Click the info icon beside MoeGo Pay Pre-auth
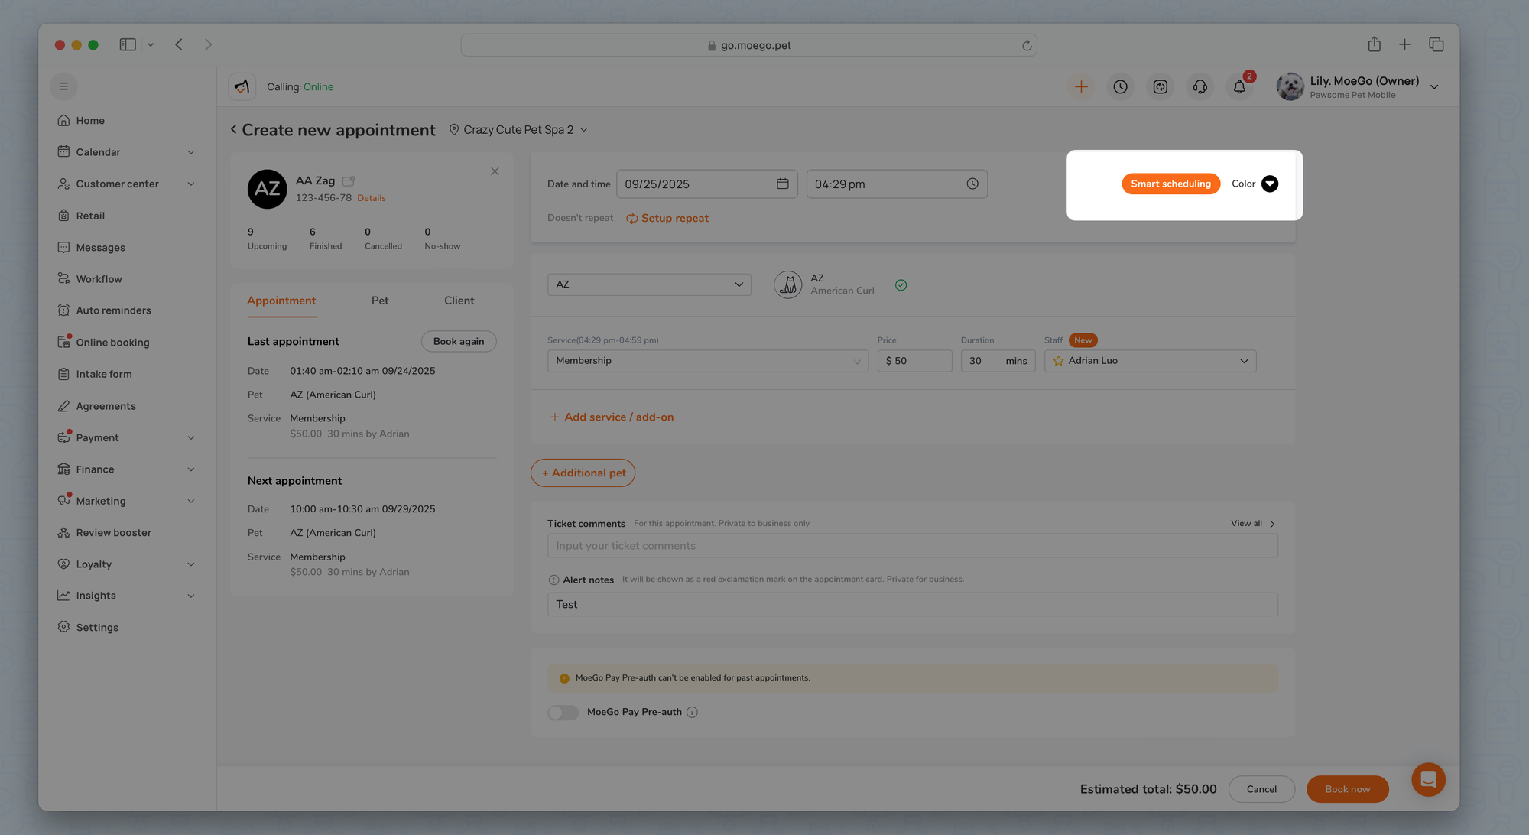This screenshot has width=1529, height=835. coord(692,712)
